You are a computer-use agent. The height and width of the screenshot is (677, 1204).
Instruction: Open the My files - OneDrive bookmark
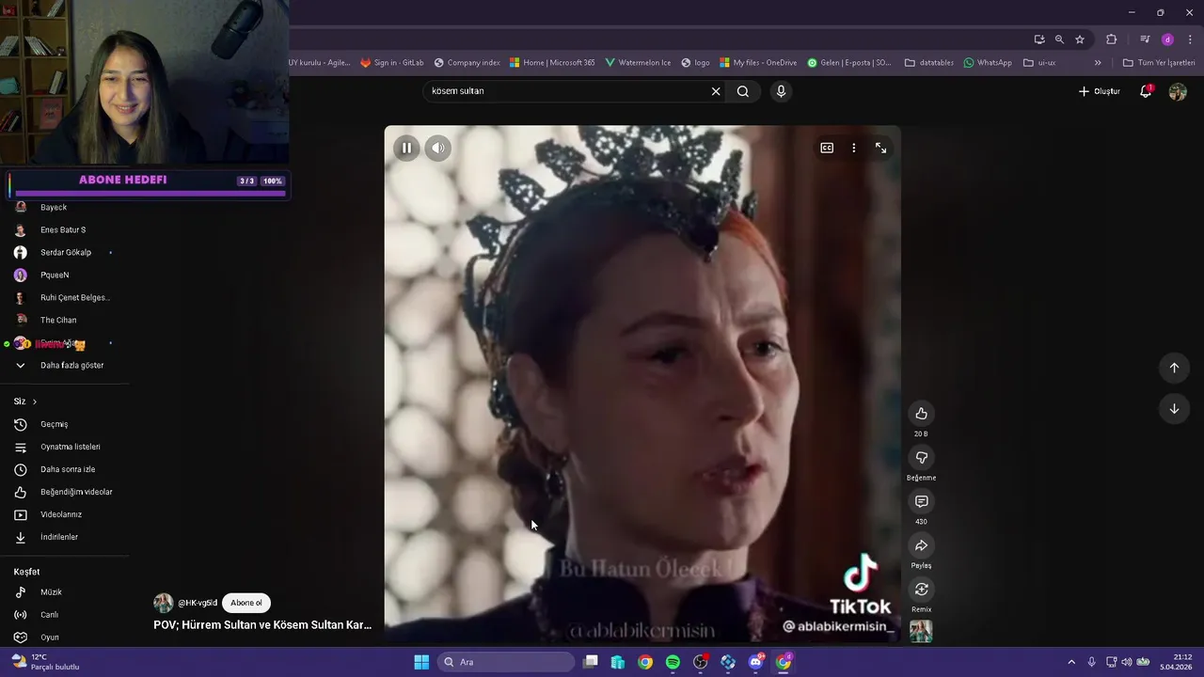pos(758,63)
